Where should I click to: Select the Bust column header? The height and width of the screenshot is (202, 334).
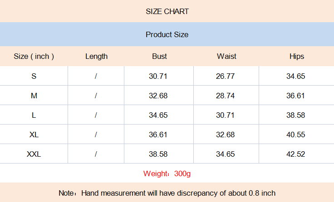point(159,57)
